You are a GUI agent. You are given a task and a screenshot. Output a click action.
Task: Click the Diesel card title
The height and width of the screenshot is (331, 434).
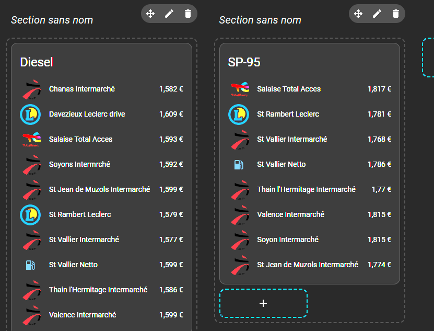click(x=37, y=62)
